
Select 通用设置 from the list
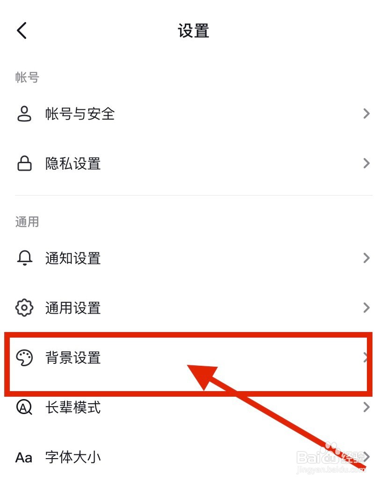click(193, 308)
